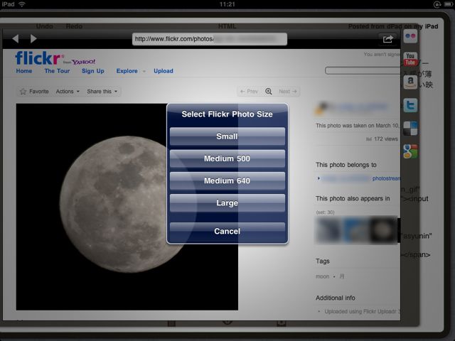Open the Google sidebar icon
Image resolution: width=455 pixels, height=341 pixels.
pyautogui.click(x=410, y=151)
